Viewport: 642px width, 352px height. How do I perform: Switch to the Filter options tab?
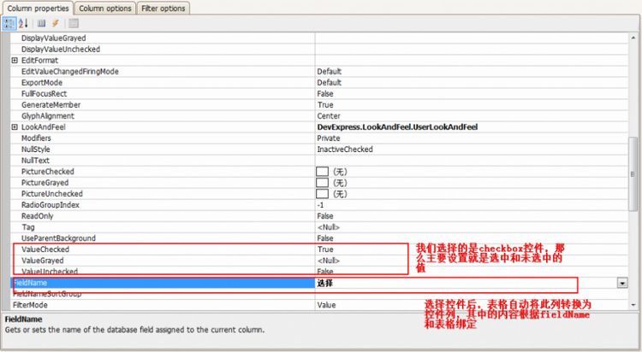[163, 9]
